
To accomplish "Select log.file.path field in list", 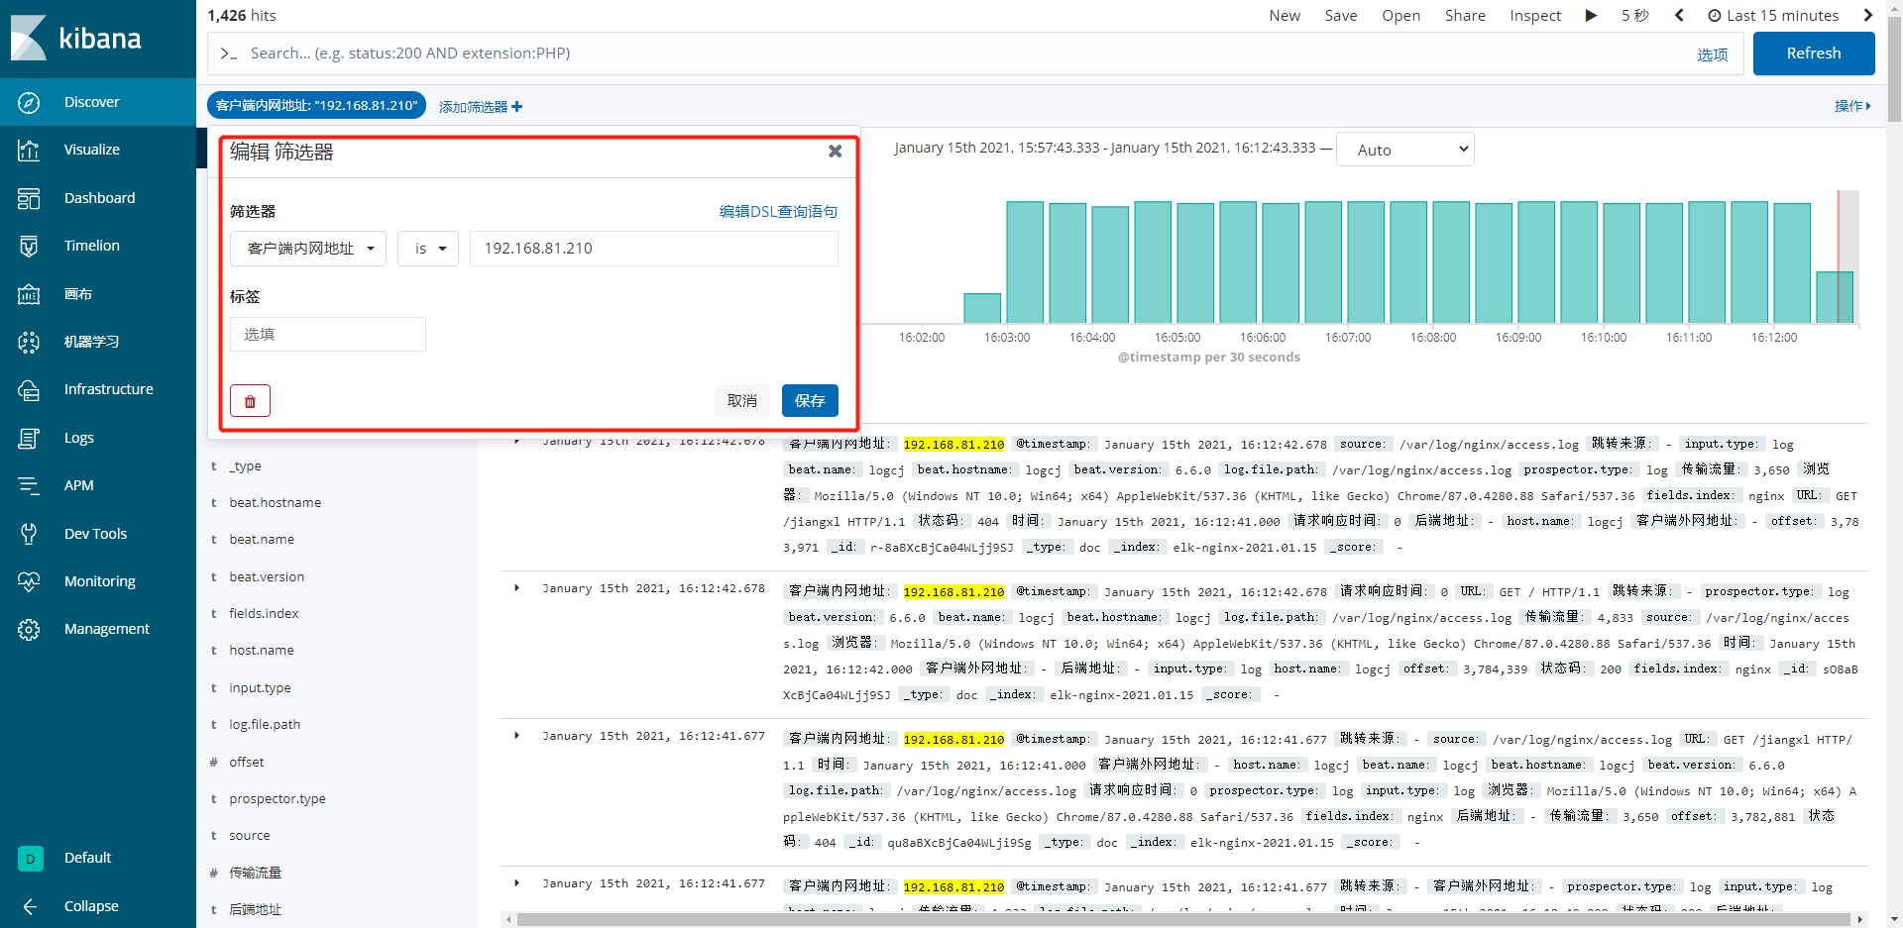I will pyautogui.click(x=265, y=725).
